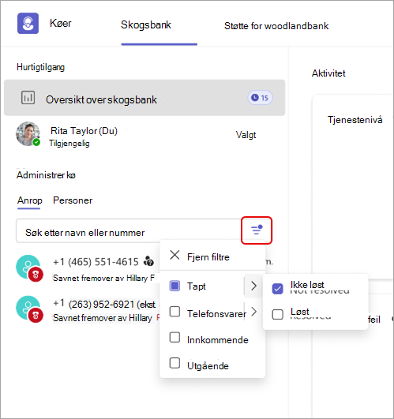Viewport: 394px width, 419px height.
Task: Click the Administrer kø heading
Action: 46,175
